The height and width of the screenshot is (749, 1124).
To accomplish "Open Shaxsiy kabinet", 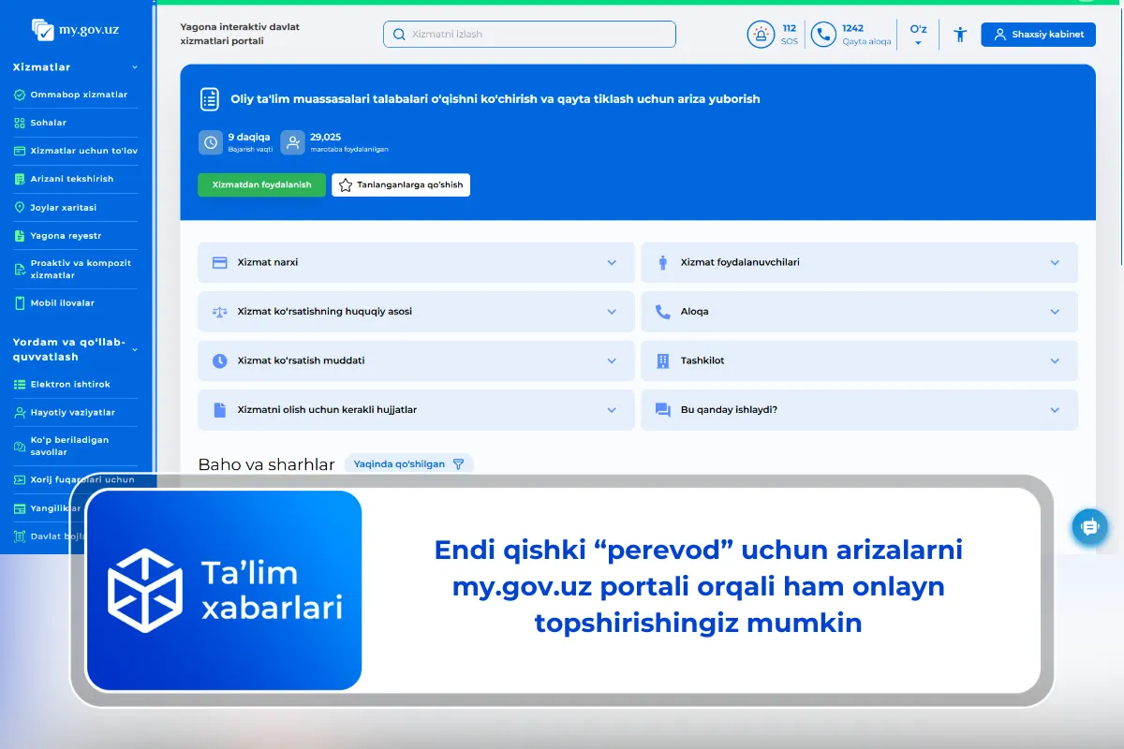I will (x=1038, y=34).
